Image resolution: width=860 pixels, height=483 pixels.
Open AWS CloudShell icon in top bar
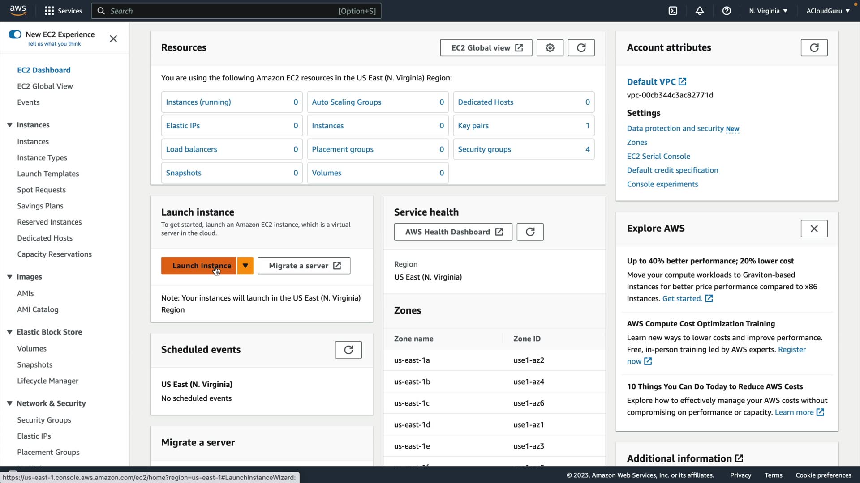(x=673, y=11)
